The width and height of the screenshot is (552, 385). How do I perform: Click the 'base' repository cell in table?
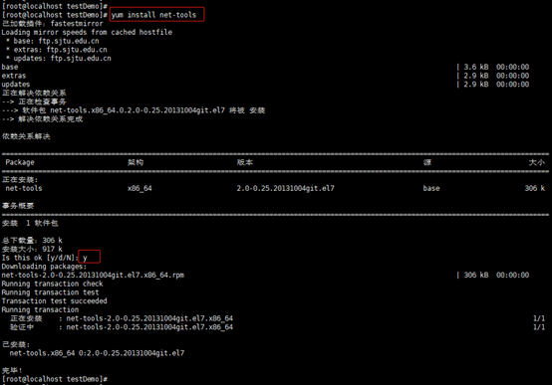pyautogui.click(x=431, y=188)
